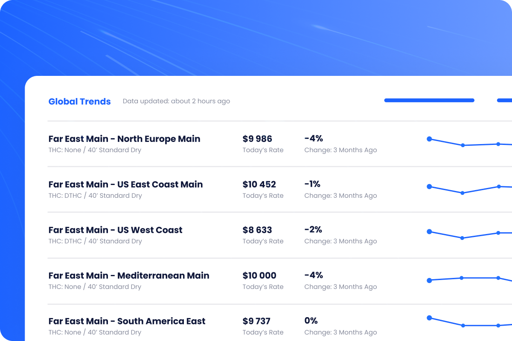Click the long blue progress bar at top right

point(429,100)
